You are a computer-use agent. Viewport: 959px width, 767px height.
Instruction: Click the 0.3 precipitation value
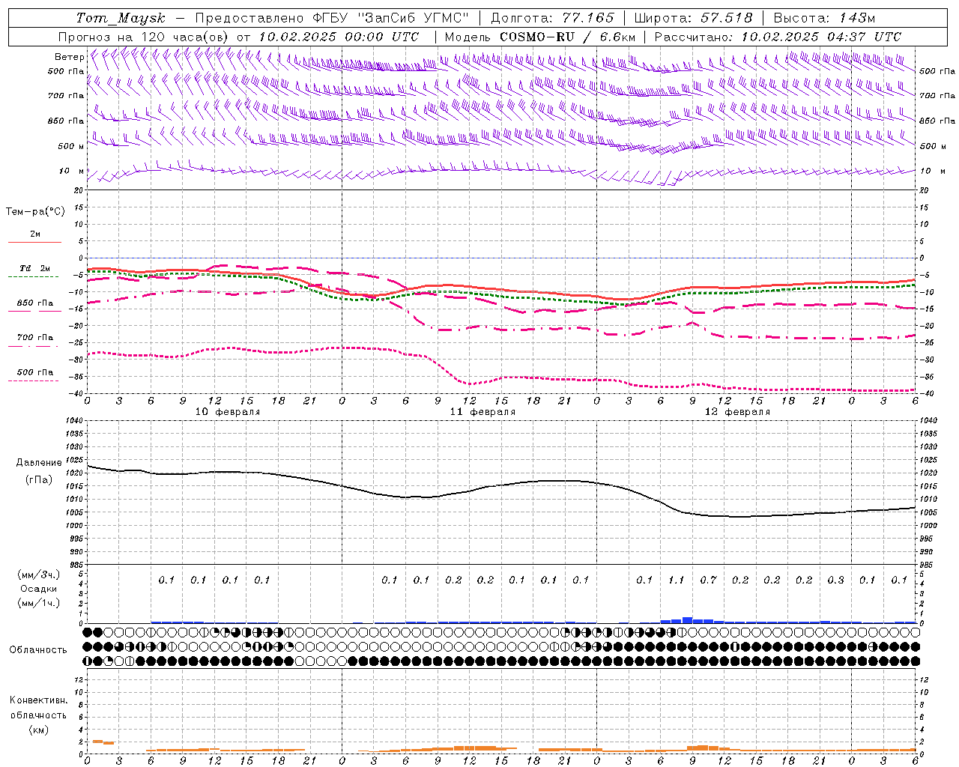[835, 580]
